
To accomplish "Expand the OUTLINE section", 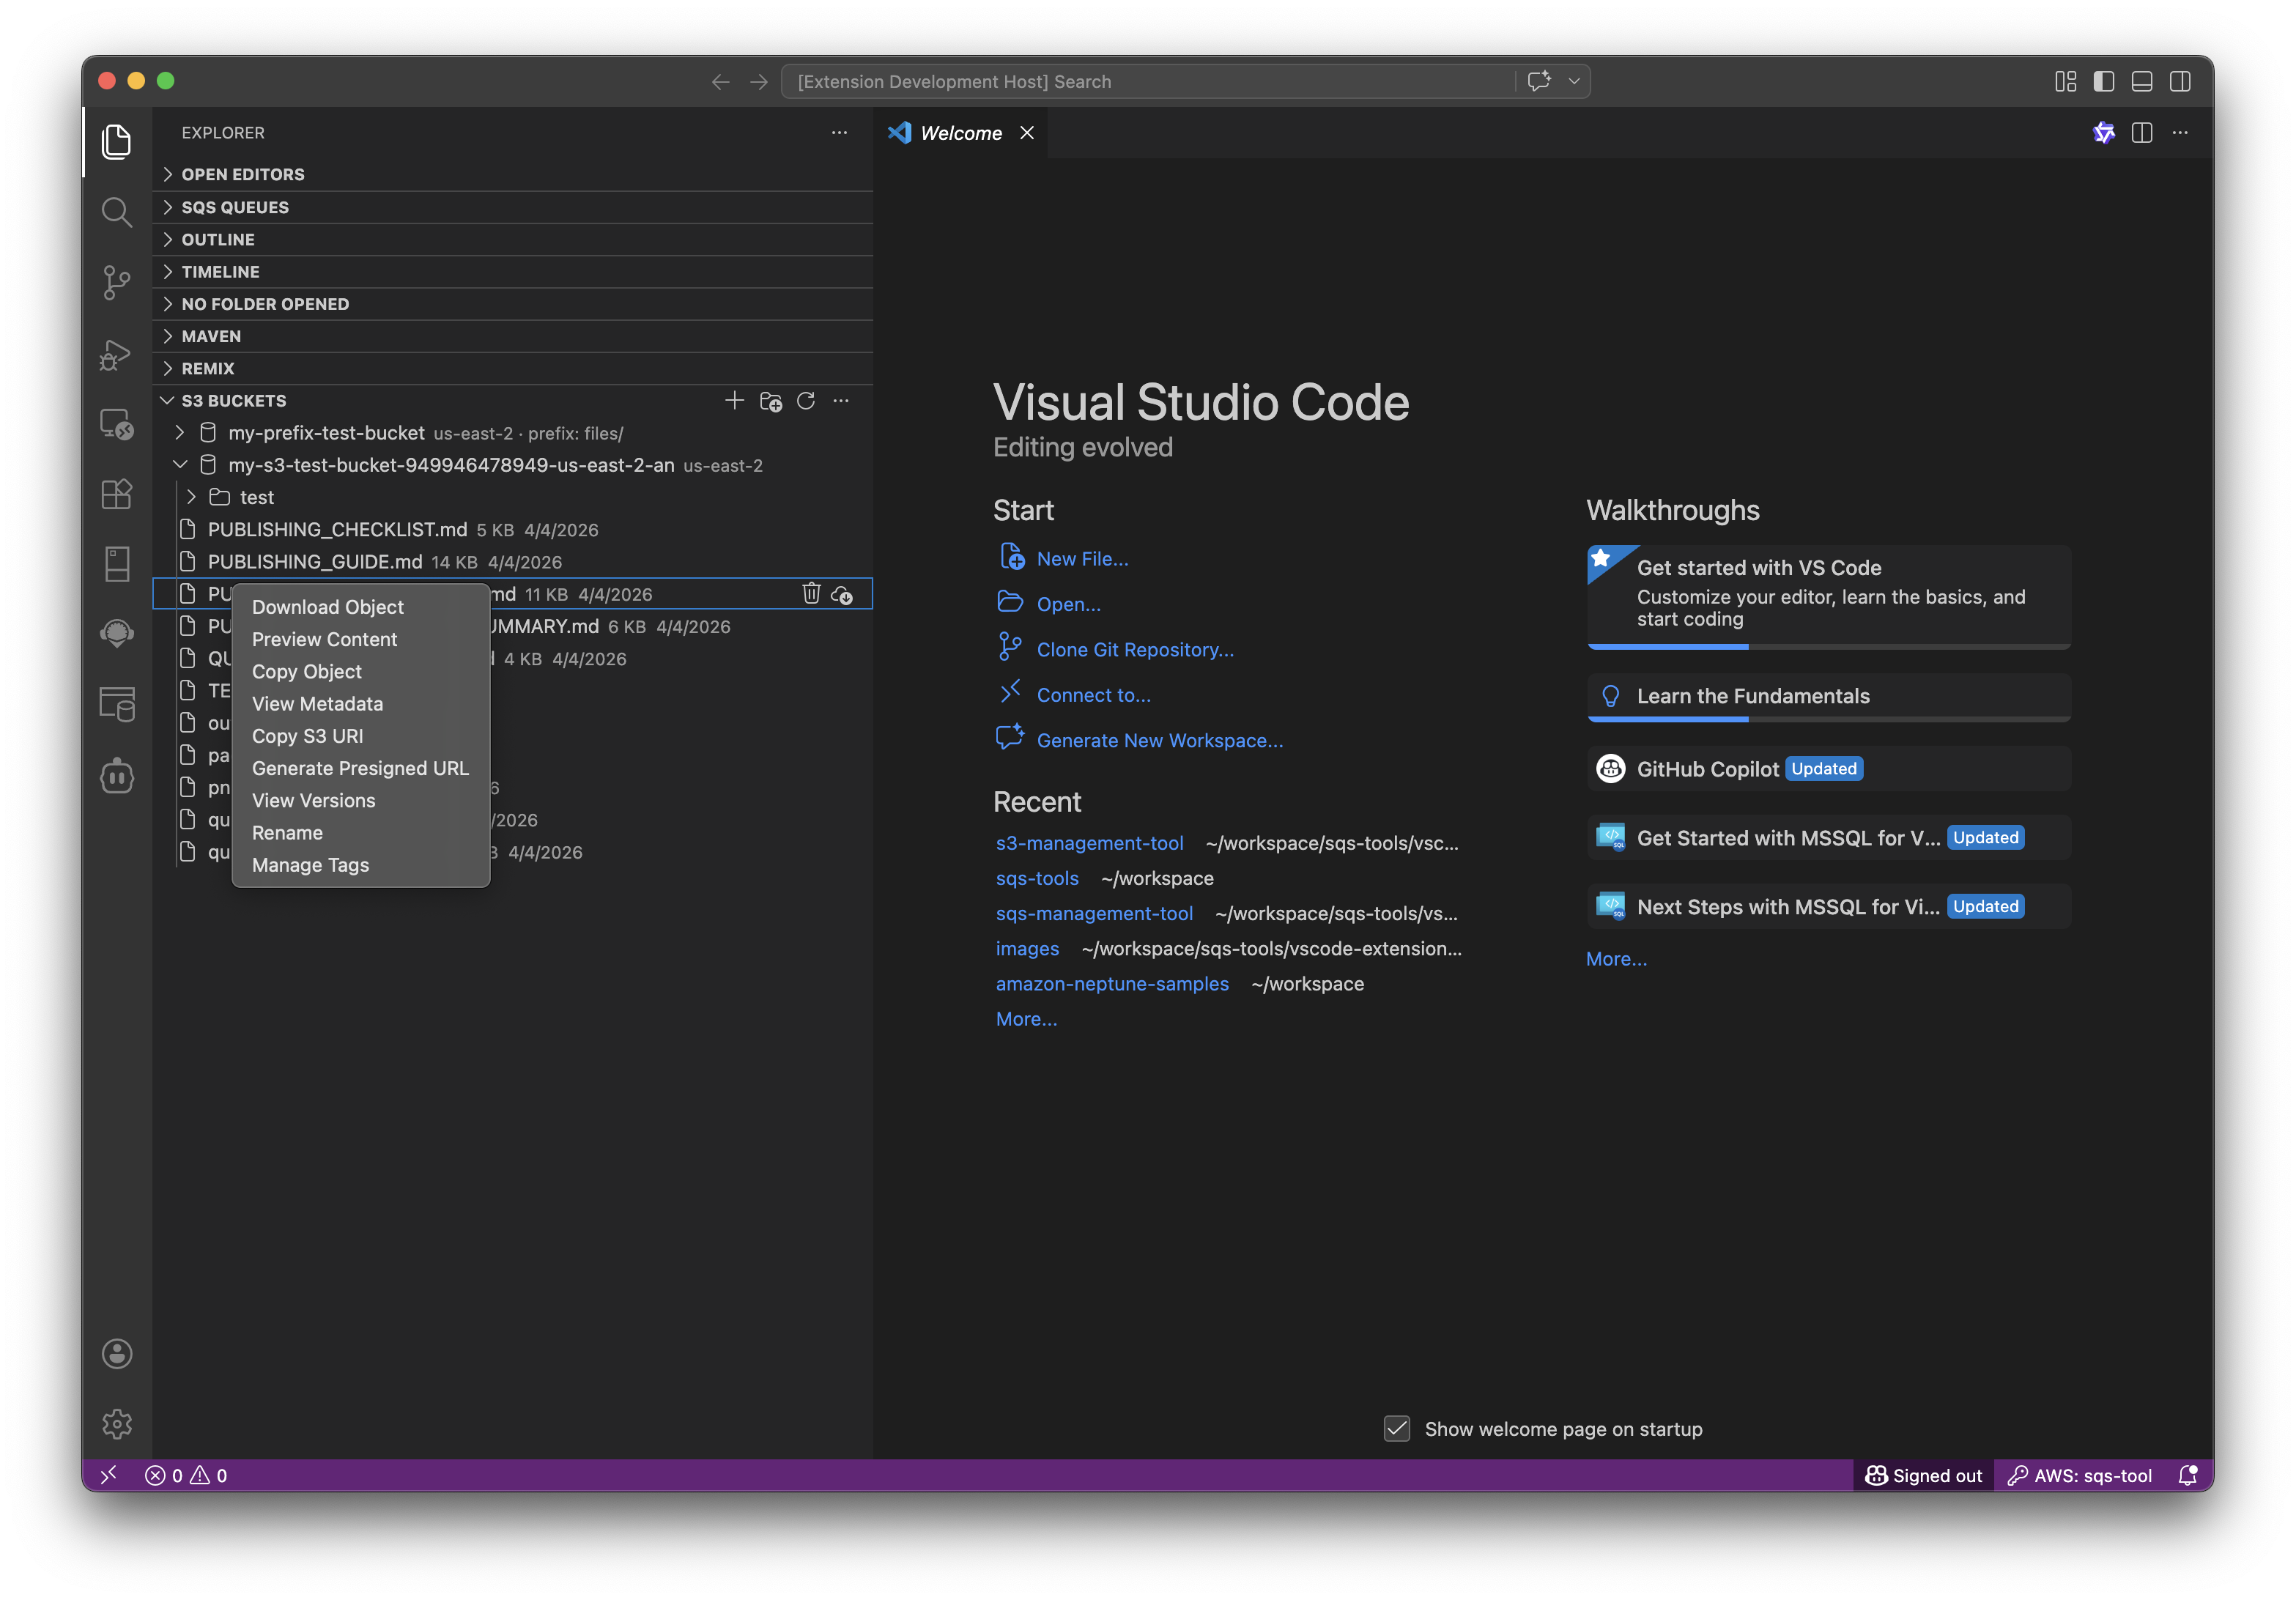I will coord(513,239).
